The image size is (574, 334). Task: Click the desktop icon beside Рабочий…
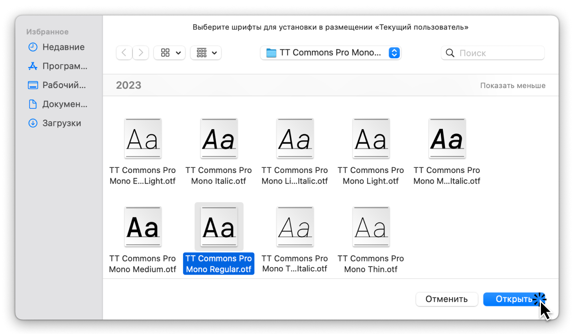coord(33,85)
